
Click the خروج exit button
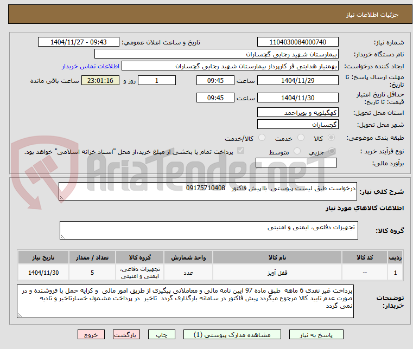[x=91, y=334]
